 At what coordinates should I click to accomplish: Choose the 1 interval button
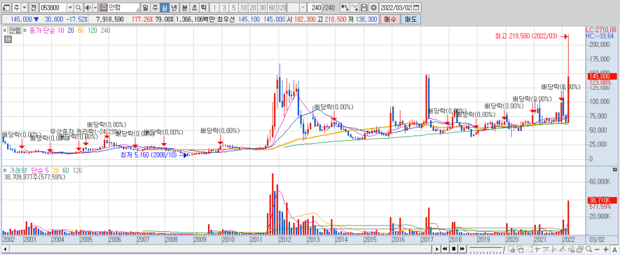pos(215,8)
